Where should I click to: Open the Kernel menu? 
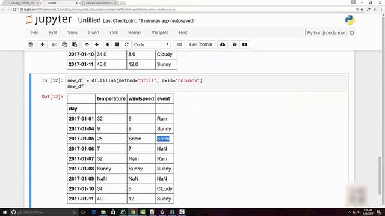[135, 32]
